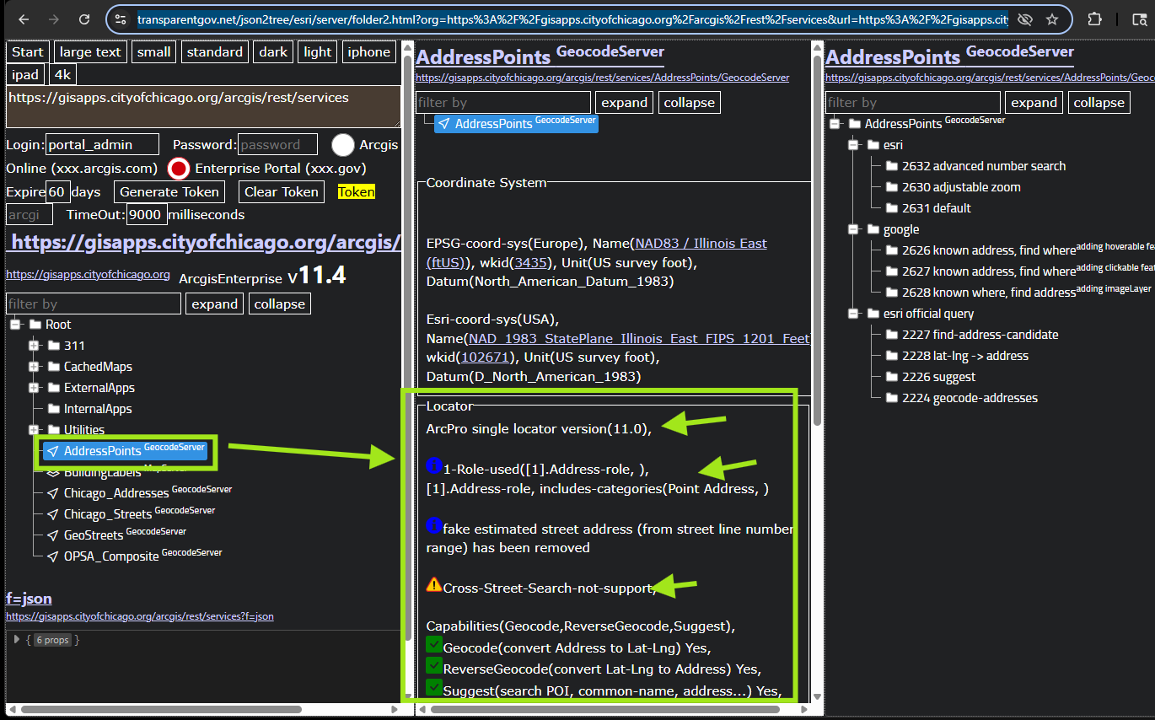Viewport: 1155px width, 720px height.
Task: Click the yellow Token highlight label
Action: 356,192
